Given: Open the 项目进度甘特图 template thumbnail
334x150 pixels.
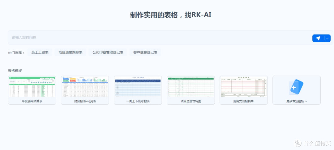Looking at the screenshot, I should 191,87.
